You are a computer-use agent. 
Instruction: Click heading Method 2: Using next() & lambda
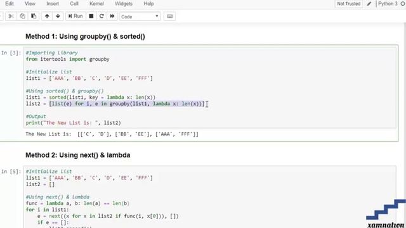pos(77,155)
